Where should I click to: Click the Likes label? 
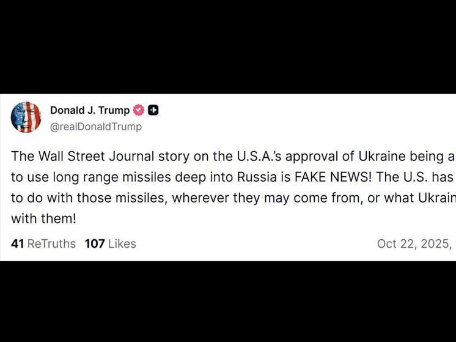122,243
